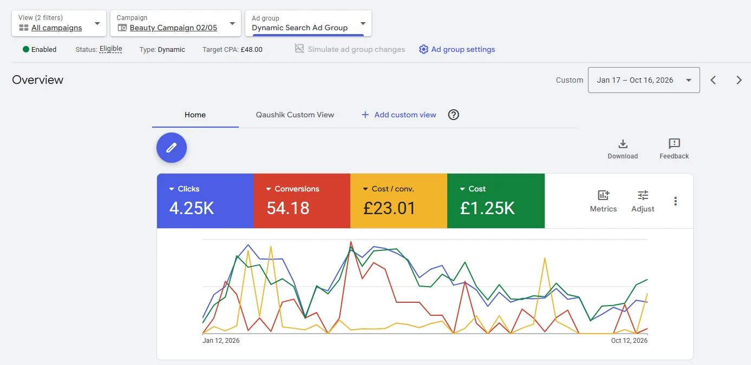Click the All campaigns grid icon
This screenshot has width=751, height=365.
pos(24,28)
